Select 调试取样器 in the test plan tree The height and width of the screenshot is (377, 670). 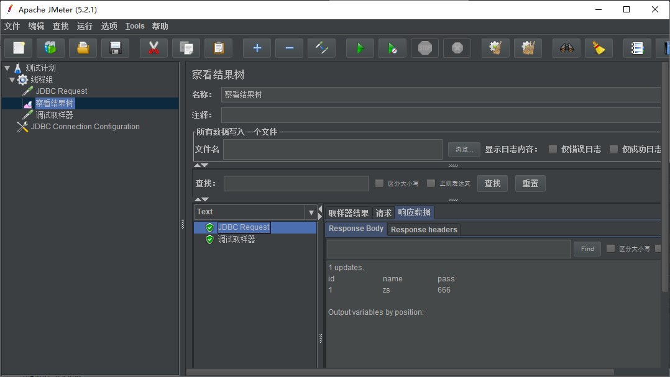54,115
